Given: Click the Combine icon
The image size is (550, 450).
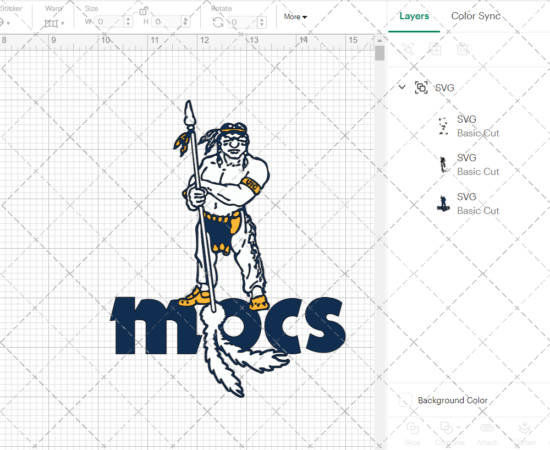Looking at the screenshot, I should [447, 429].
